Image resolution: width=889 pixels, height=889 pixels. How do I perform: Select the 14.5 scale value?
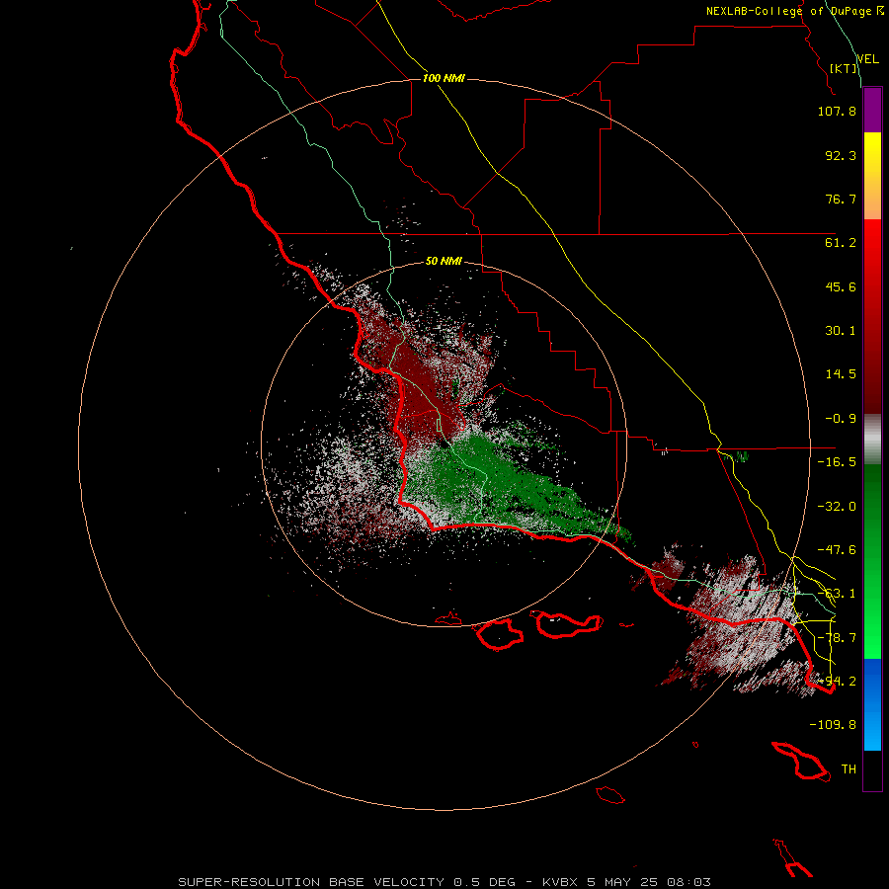point(841,374)
